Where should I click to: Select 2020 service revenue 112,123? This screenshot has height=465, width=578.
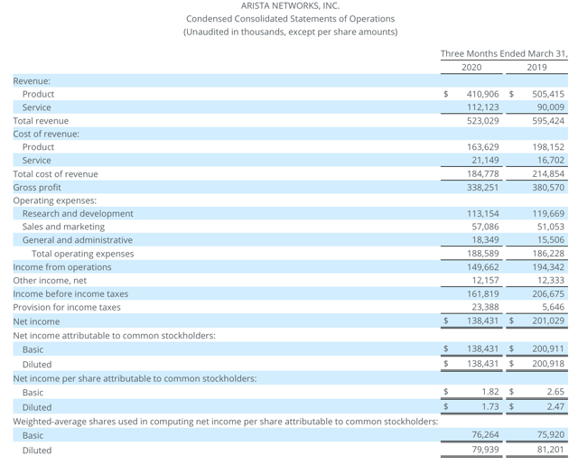pyautogui.click(x=483, y=107)
